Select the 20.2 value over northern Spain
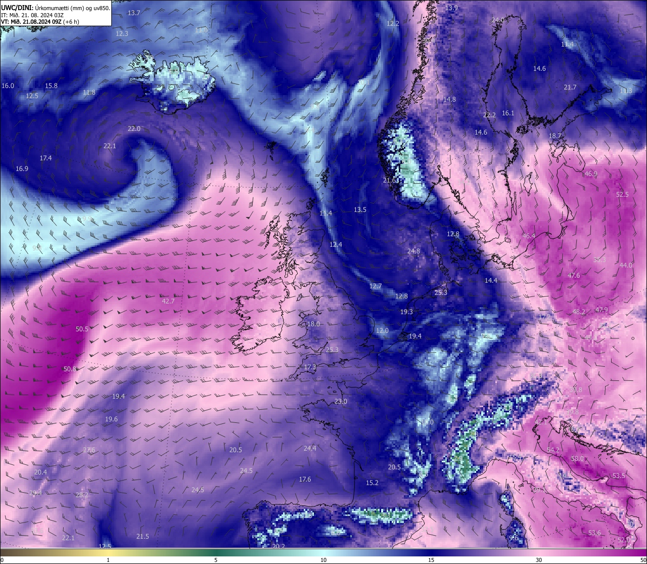 click(x=279, y=546)
